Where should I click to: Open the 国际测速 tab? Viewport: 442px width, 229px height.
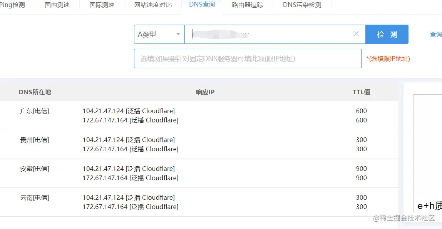102,5
